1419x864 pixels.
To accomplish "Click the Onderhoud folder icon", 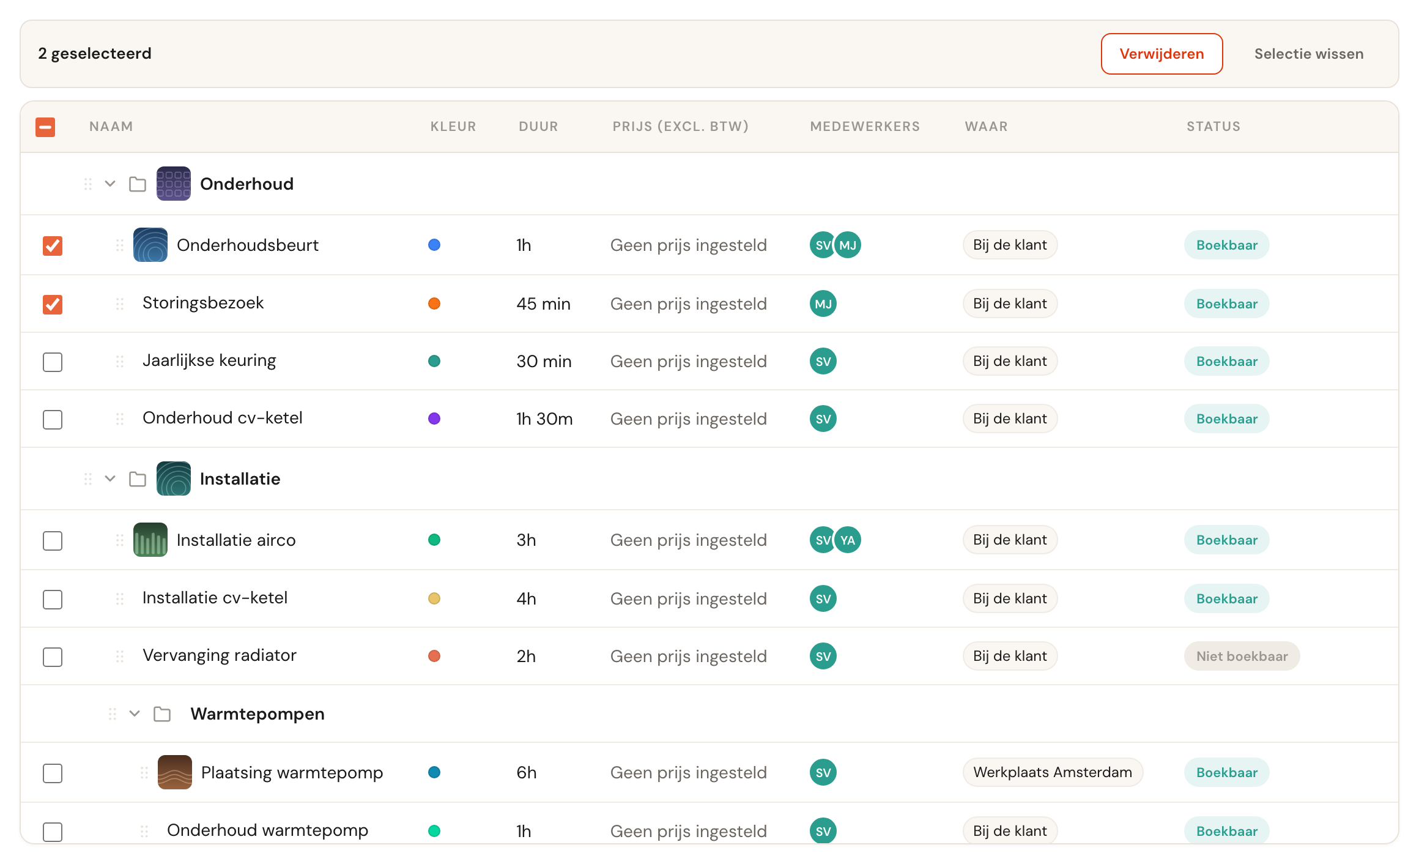I will tap(138, 184).
